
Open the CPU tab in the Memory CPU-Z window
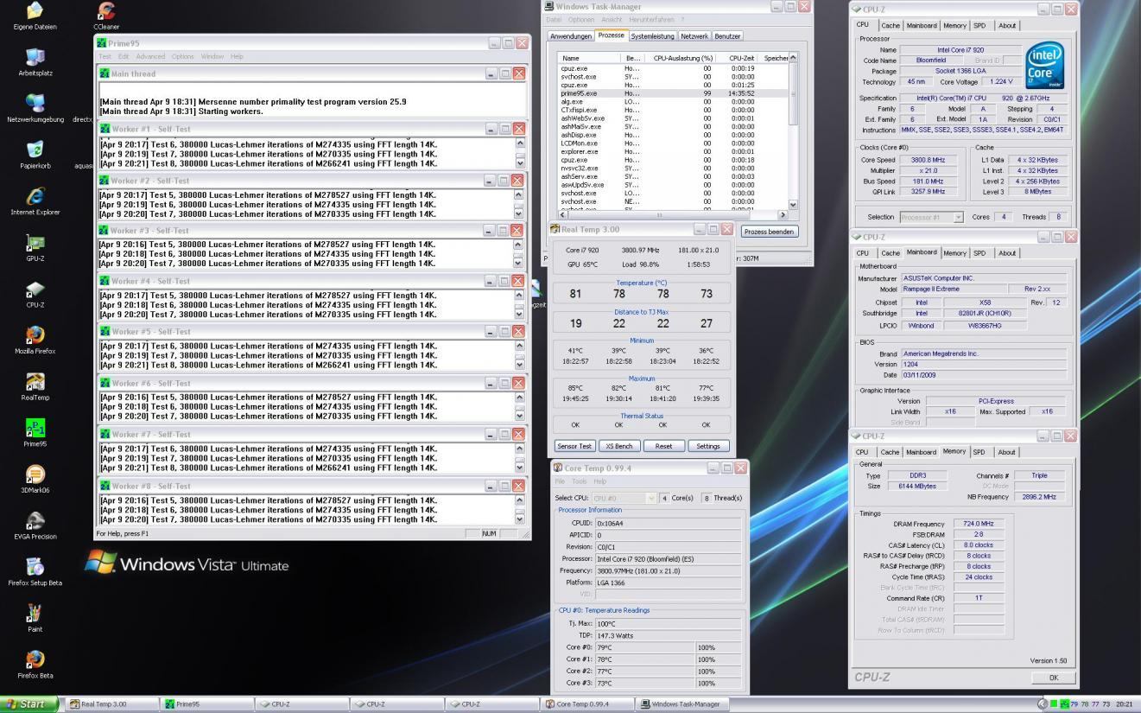pyautogui.click(x=862, y=452)
